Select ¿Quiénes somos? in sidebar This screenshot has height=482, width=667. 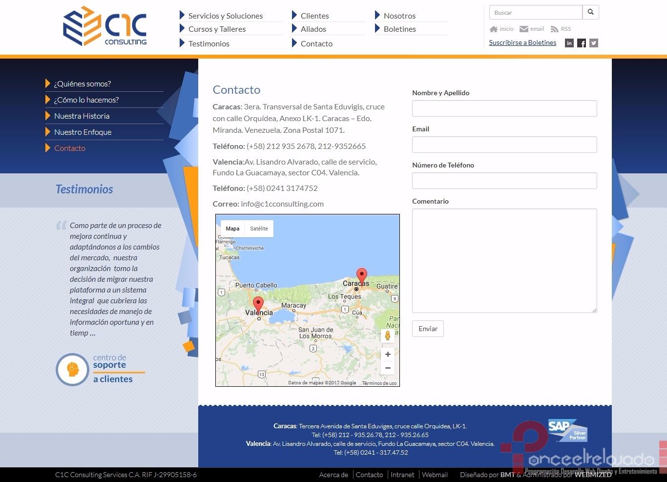pos(82,84)
